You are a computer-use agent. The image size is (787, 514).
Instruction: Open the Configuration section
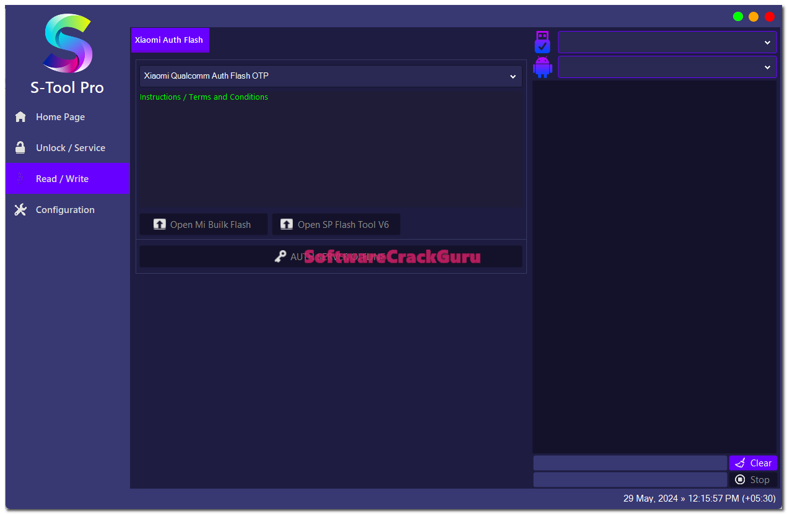[67, 210]
